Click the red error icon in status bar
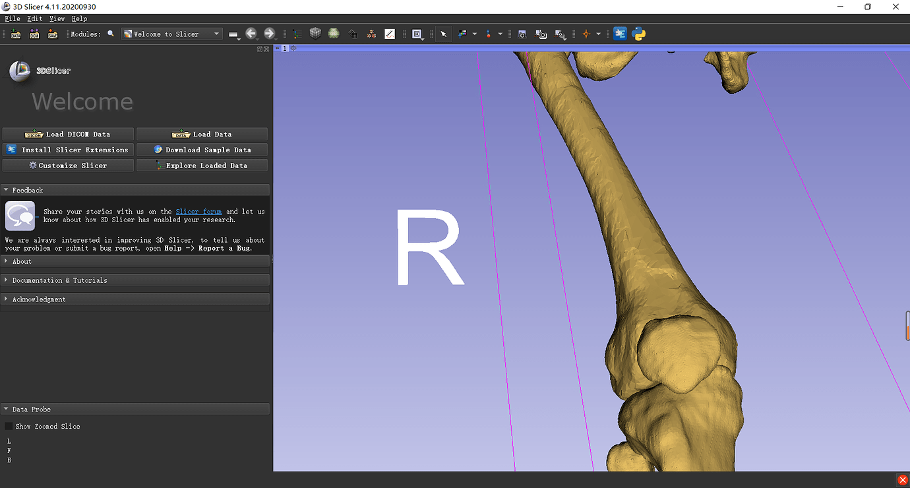This screenshot has width=910, height=488. 902,480
